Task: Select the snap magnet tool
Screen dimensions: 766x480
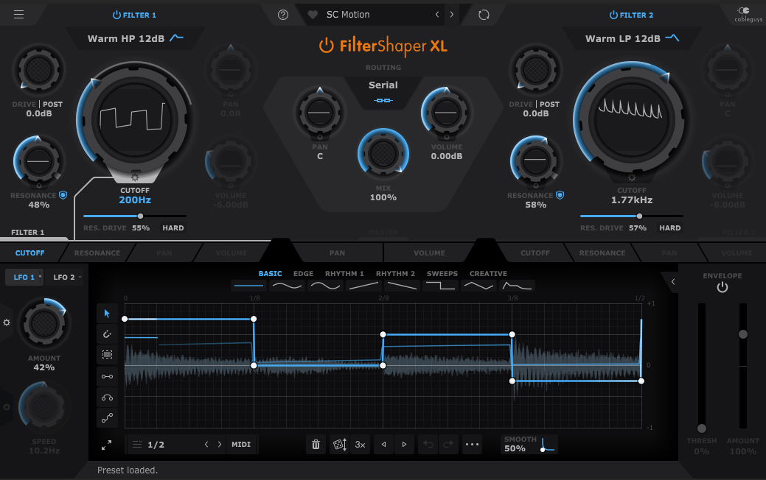Action: (107, 334)
